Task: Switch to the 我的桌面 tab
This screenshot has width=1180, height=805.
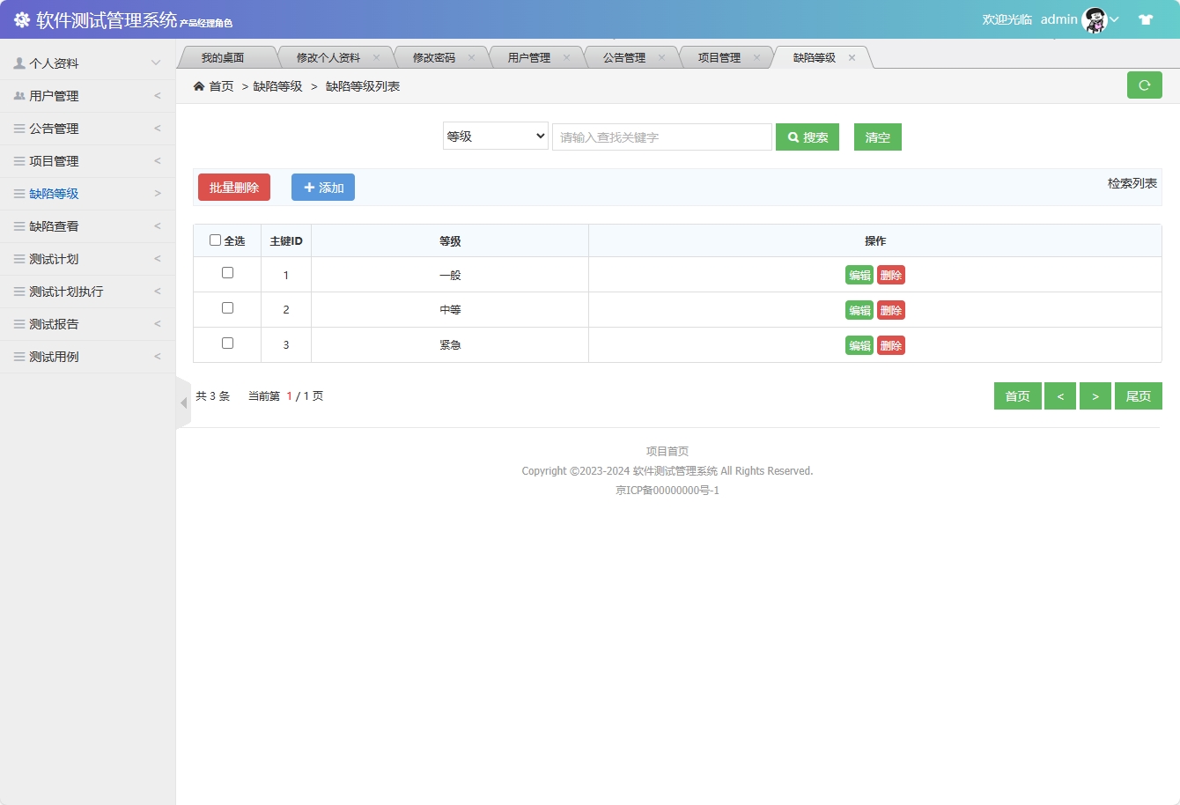Action: pyautogui.click(x=227, y=56)
